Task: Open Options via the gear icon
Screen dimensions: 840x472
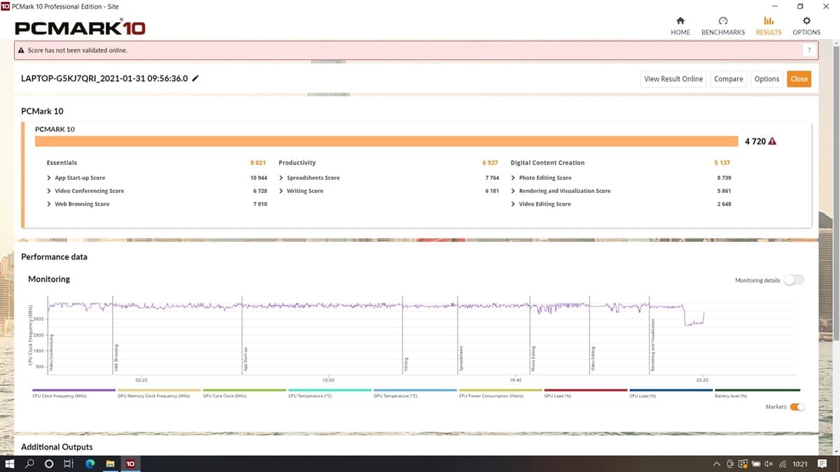Action: click(x=806, y=21)
